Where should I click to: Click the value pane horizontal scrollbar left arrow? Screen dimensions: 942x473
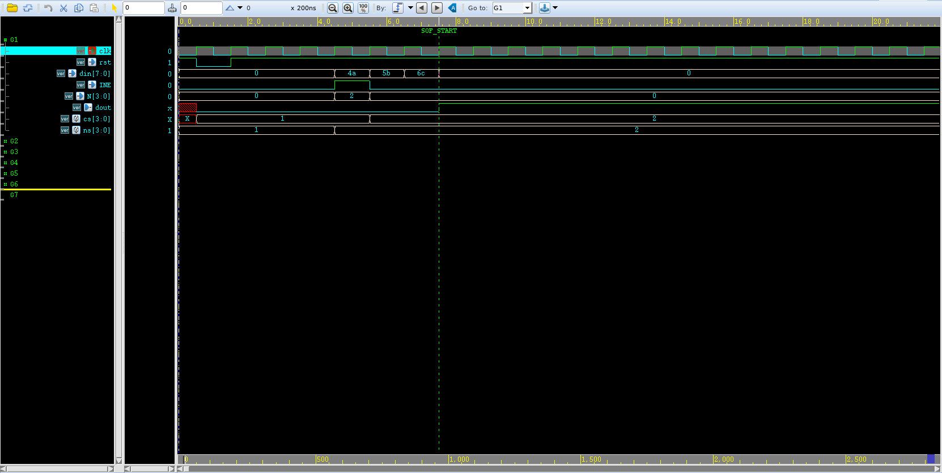pos(128,468)
